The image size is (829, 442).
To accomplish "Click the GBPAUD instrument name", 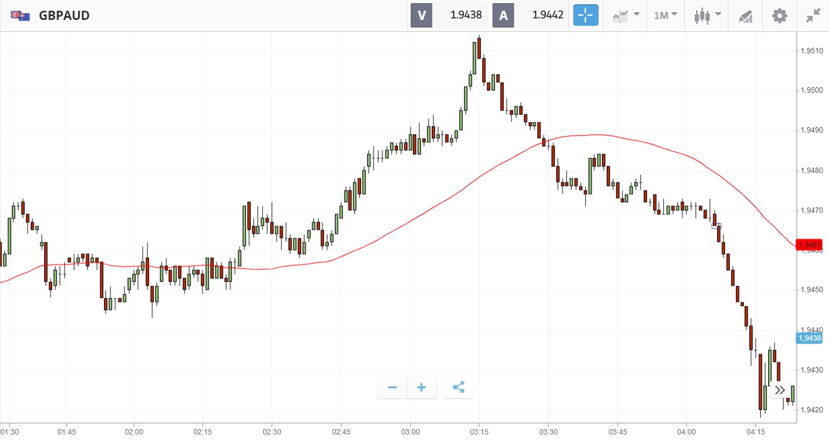I will point(64,16).
